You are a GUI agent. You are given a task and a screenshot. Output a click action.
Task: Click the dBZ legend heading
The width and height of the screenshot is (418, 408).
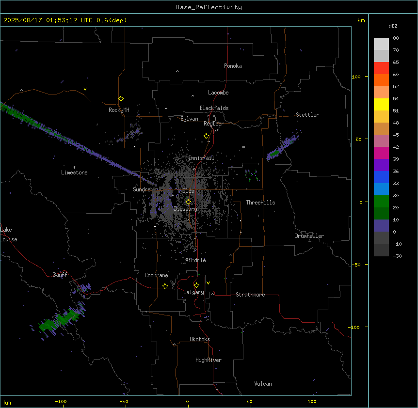click(393, 26)
